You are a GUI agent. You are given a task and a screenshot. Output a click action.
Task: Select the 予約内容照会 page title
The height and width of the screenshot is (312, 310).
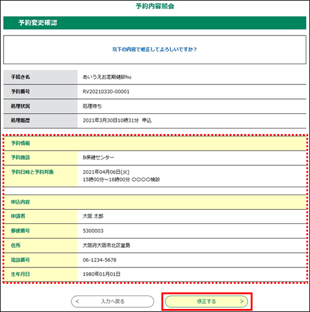155,6
